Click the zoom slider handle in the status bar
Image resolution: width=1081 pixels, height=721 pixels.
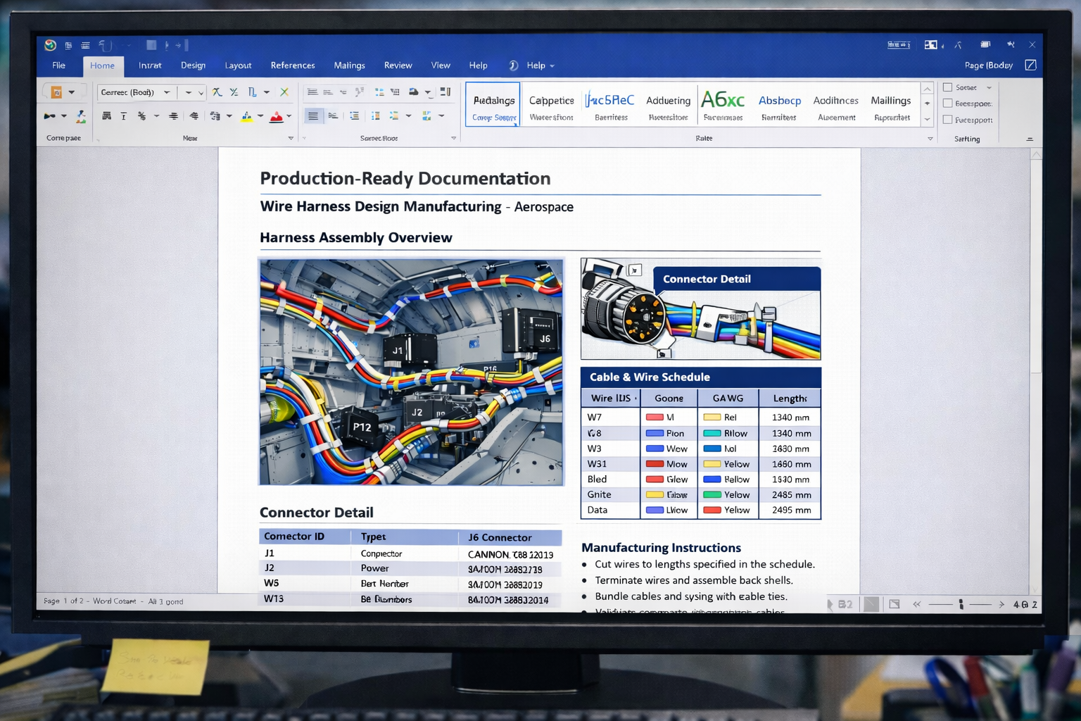pyautogui.click(x=961, y=604)
